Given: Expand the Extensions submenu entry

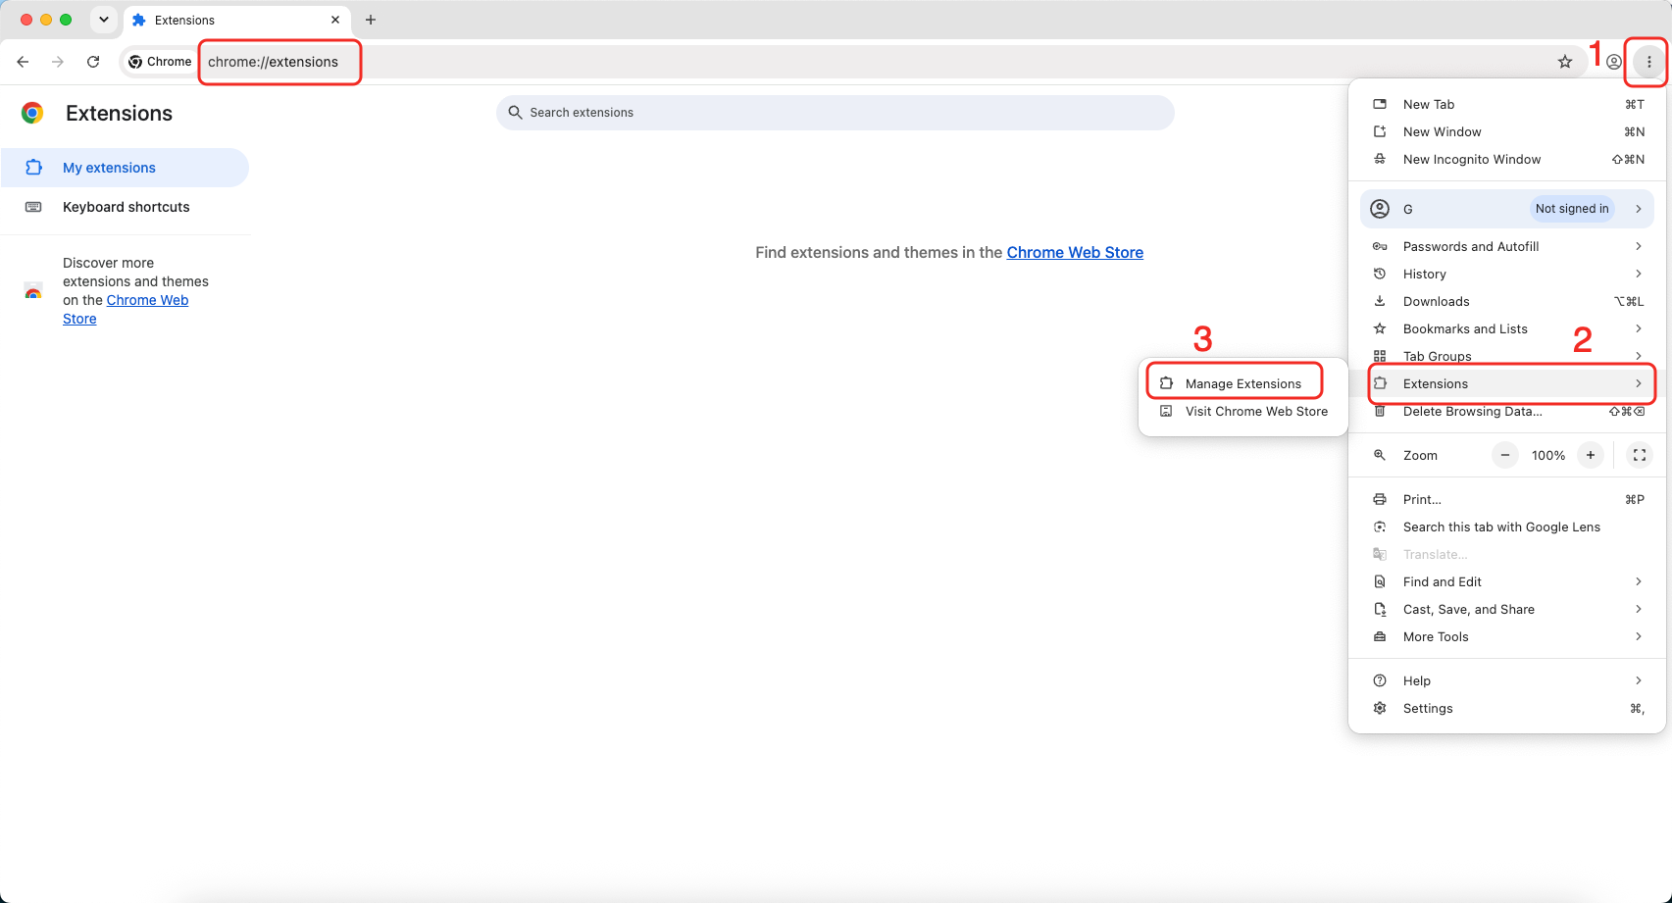Looking at the screenshot, I should coord(1507,383).
